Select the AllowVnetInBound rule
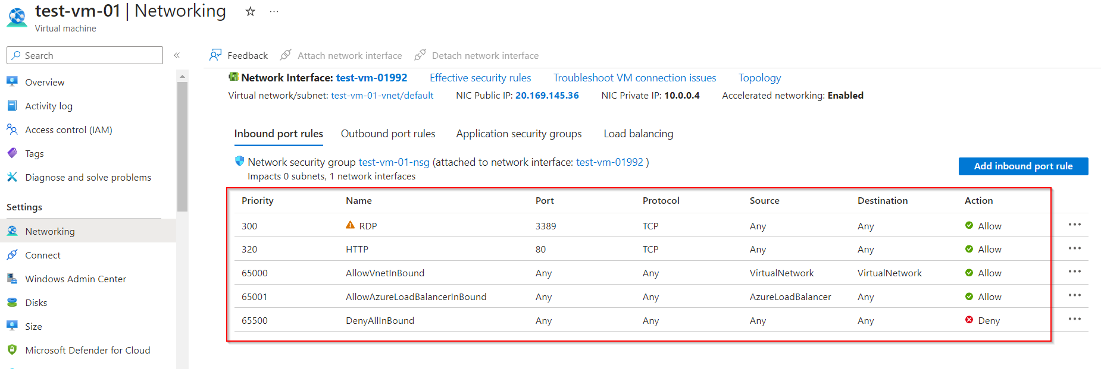 [x=385, y=273]
